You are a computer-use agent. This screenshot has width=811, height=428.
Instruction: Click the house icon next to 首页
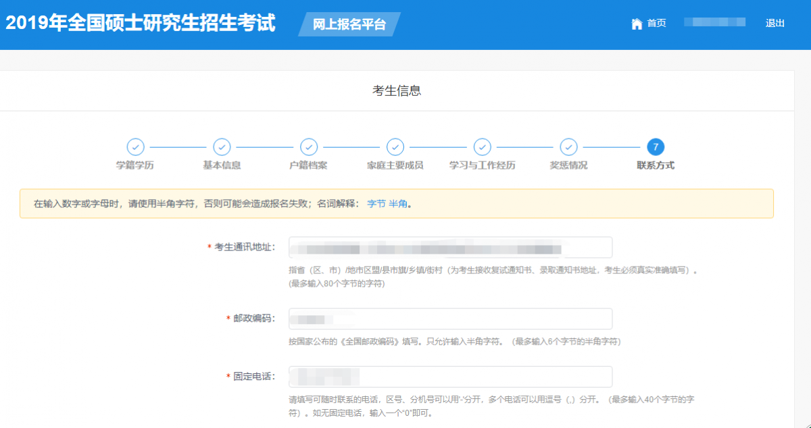click(636, 22)
